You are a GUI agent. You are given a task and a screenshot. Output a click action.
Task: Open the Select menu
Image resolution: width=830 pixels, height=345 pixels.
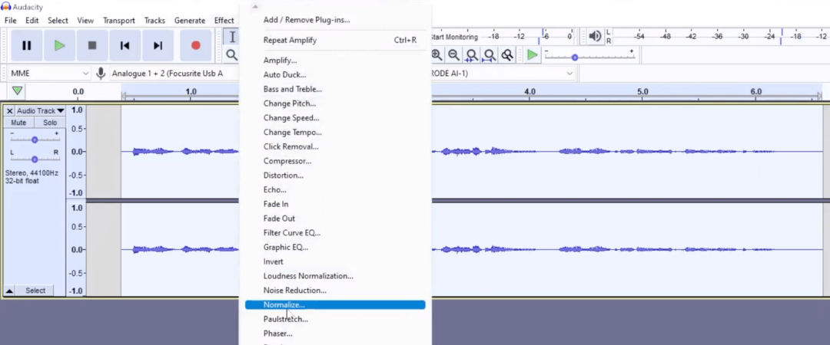(58, 21)
